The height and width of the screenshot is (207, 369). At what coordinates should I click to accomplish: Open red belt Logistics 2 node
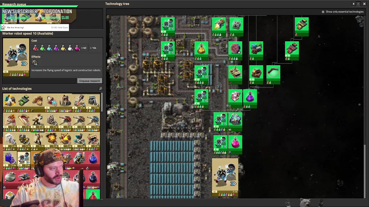click(x=292, y=51)
